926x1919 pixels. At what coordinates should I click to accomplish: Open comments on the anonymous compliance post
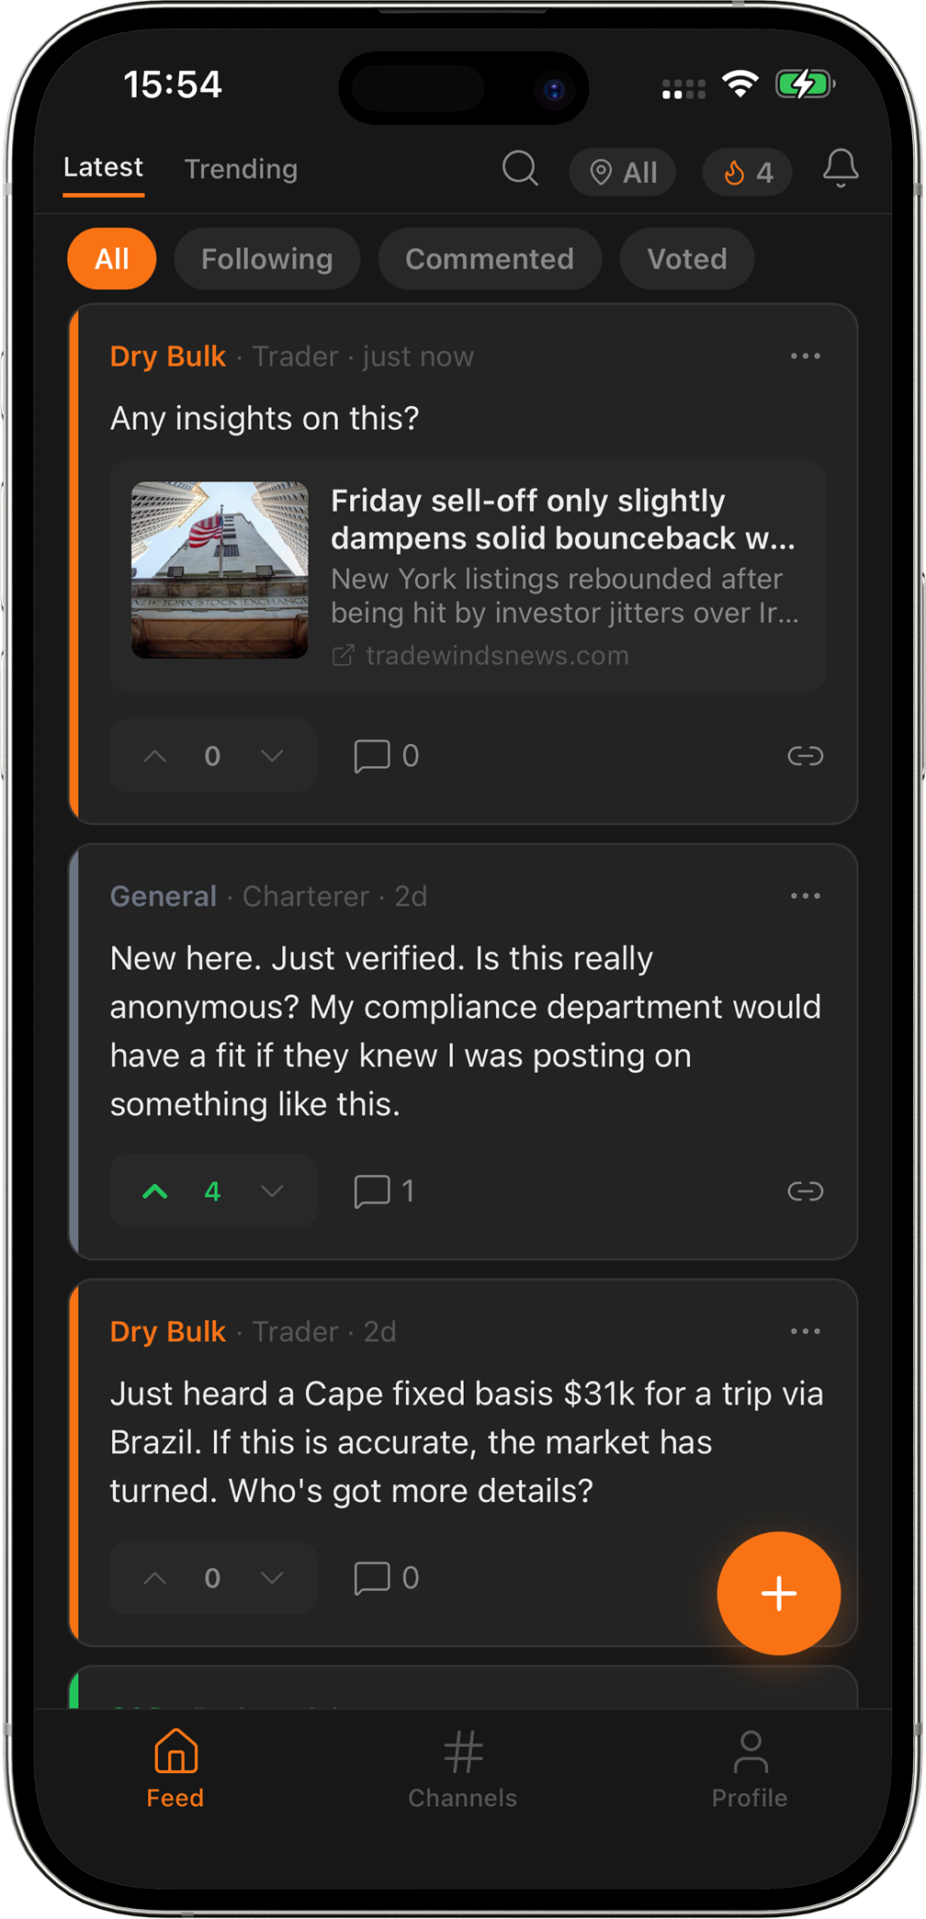[384, 1191]
